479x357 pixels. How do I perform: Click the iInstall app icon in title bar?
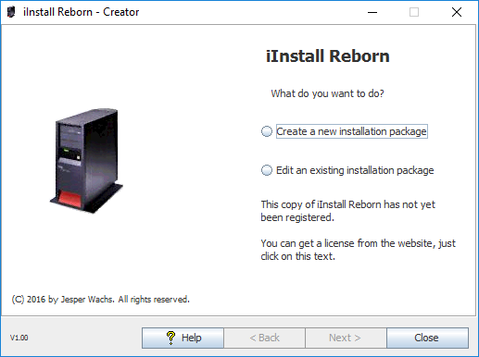tap(11, 12)
